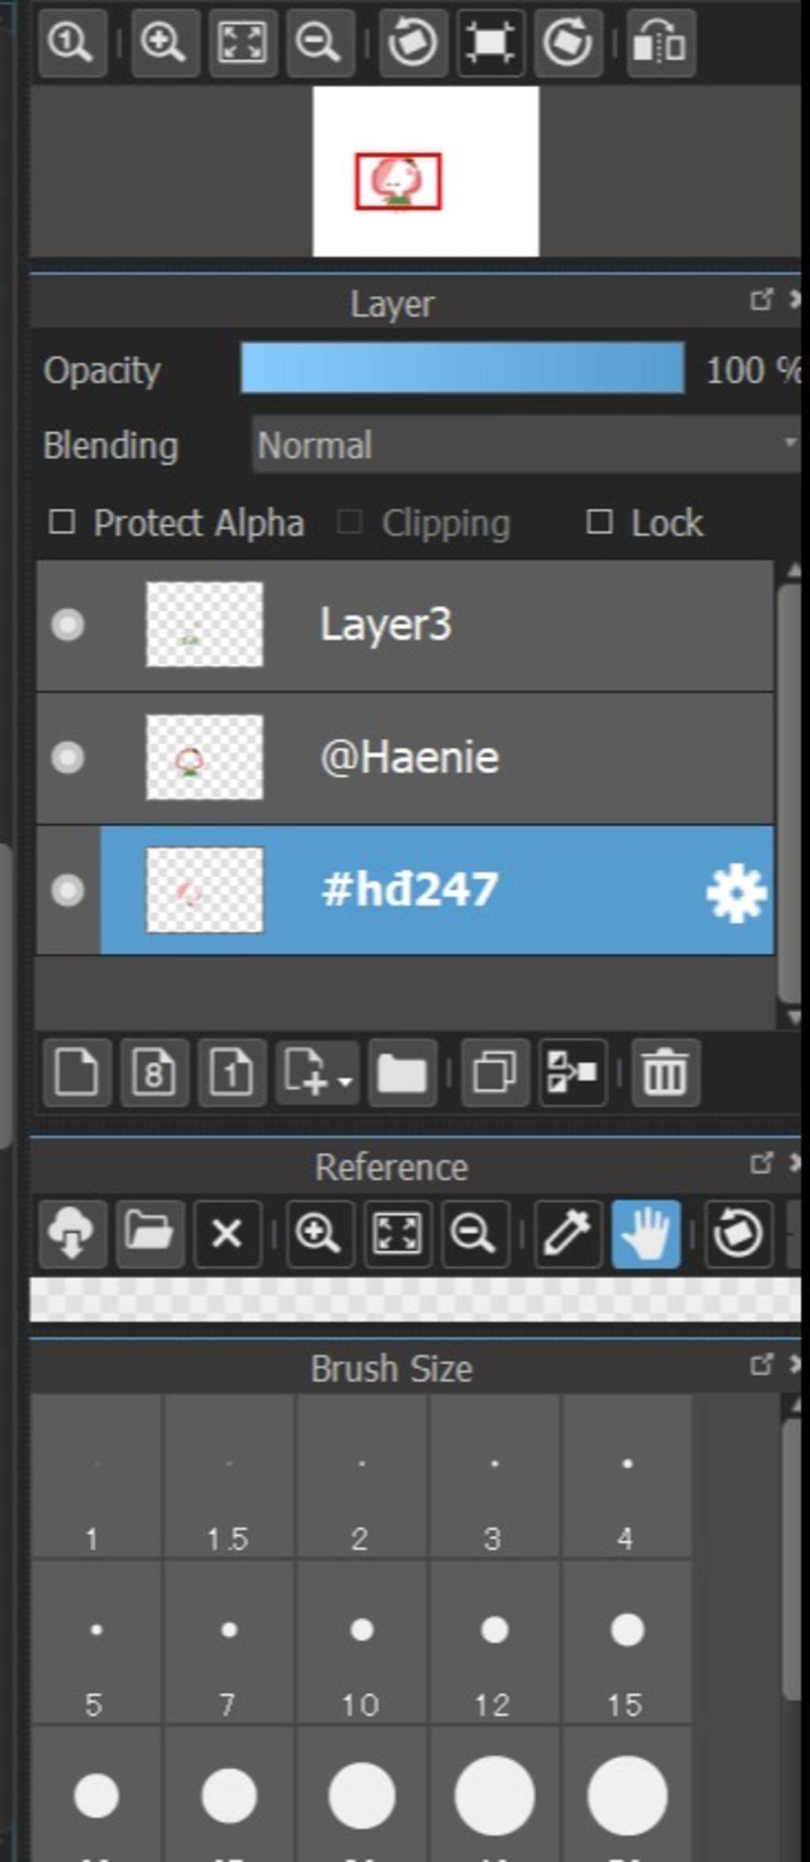Create a new layer folder

(x=402, y=1072)
